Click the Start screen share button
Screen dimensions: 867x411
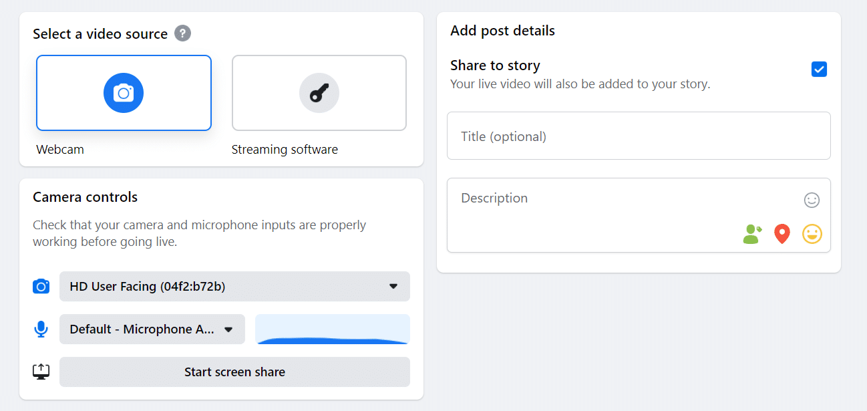(234, 372)
